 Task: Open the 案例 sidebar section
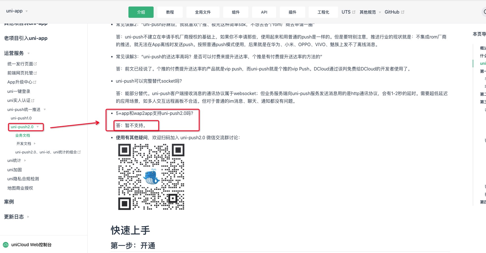9,202
